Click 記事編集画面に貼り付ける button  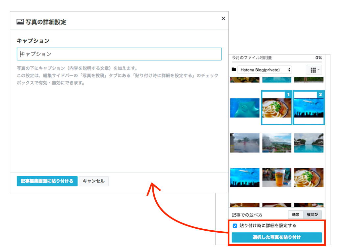(47, 181)
